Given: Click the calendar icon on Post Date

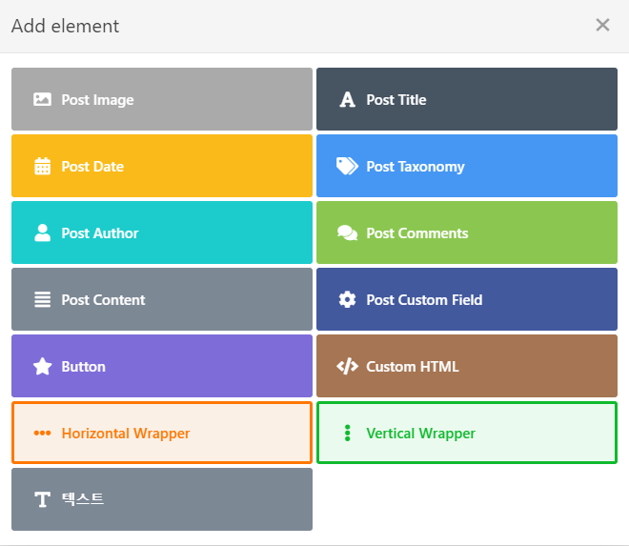Looking at the screenshot, I should pos(42,166).
